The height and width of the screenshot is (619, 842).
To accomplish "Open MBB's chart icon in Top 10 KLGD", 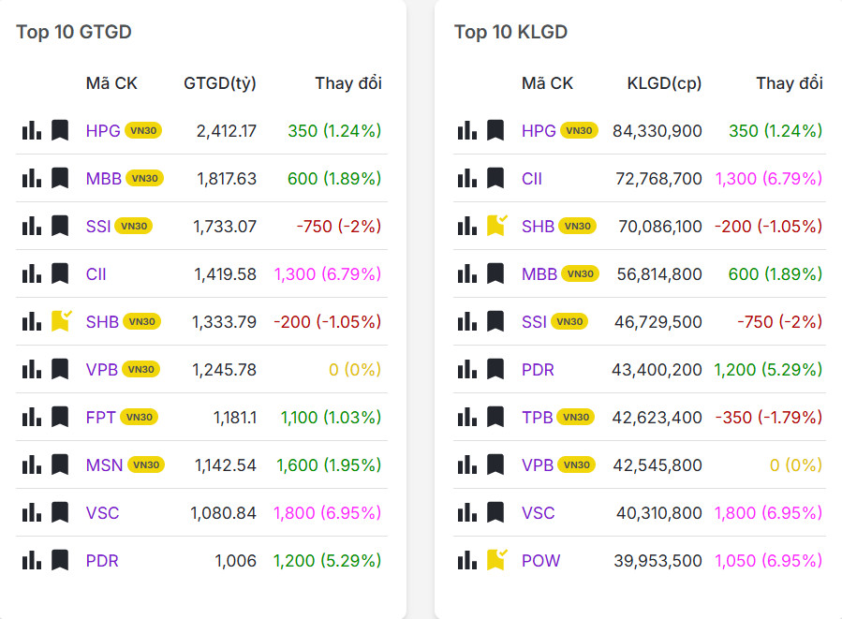I will click(x=467, y=273).
